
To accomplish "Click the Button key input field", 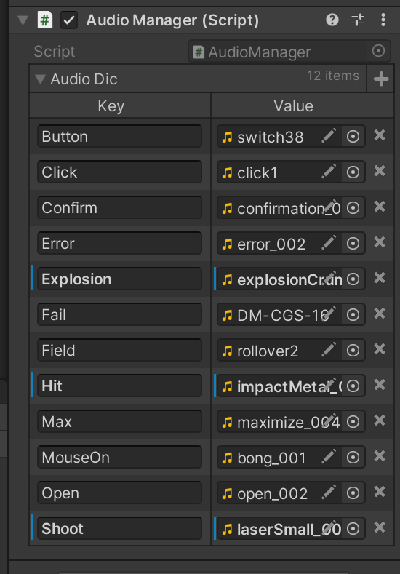I will (120, 137).
